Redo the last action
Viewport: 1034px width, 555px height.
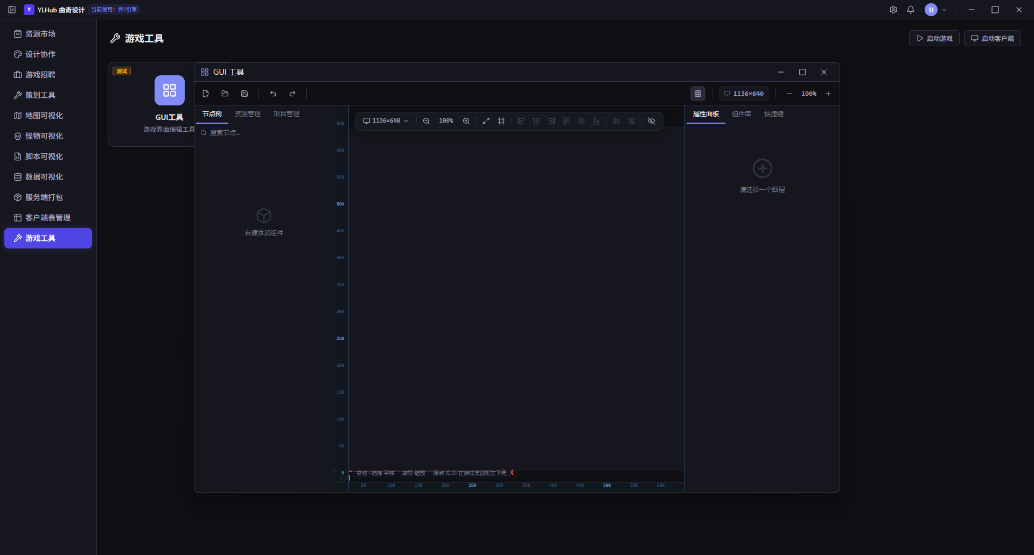click(292, 94)
